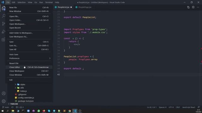Open Firefox from the taskbar
The image size is (202, 113).
point(44,111)
